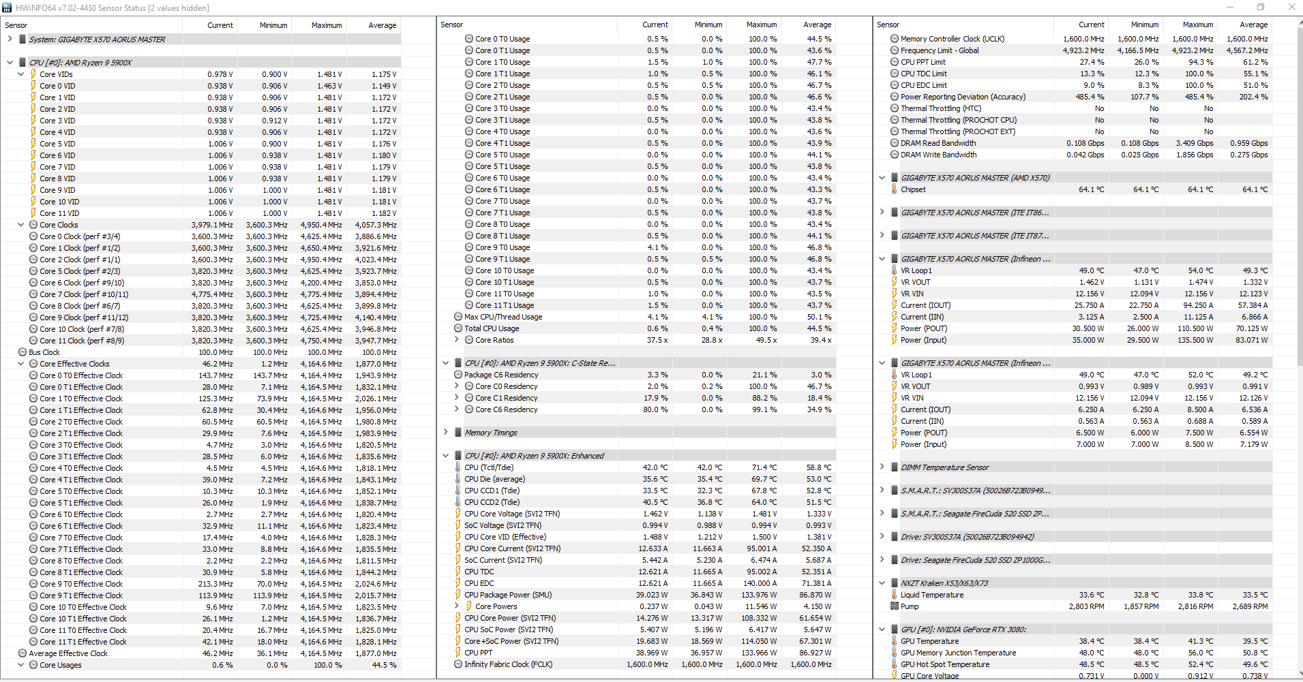Click the Current column header in the middle panel
The image size is (1303, 682).
point(645,25)
